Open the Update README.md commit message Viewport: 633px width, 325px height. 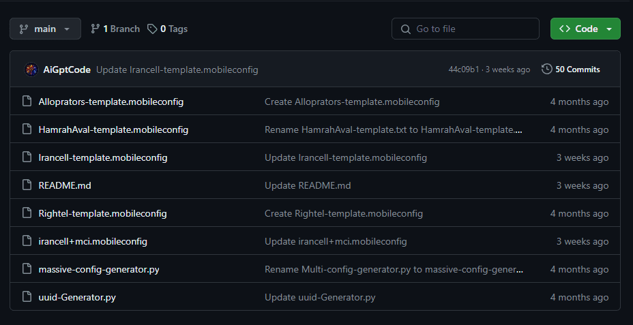[308, 185]
